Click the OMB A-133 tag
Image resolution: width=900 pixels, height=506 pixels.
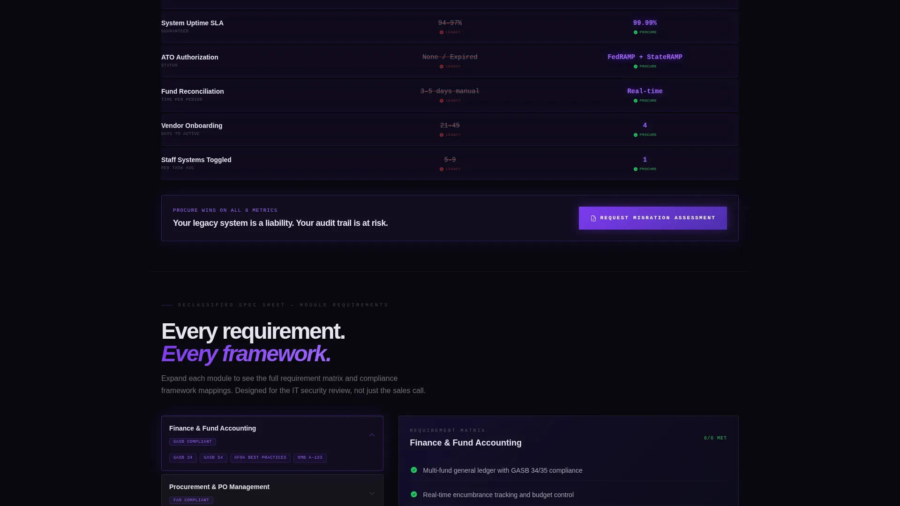tap(310, 458)
